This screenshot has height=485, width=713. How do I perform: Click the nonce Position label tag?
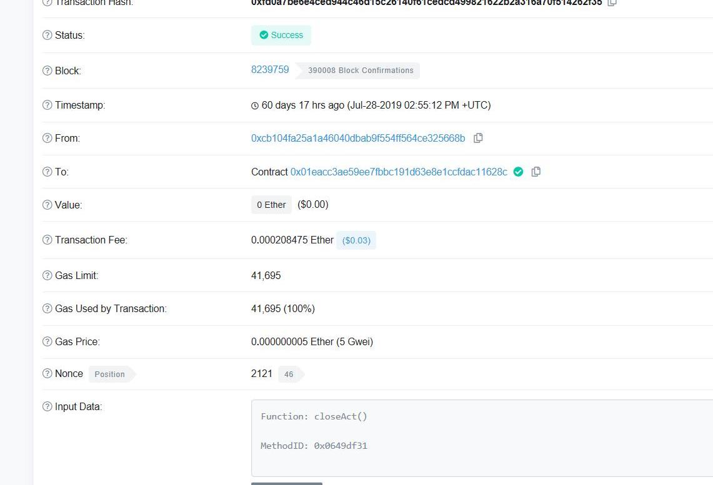point(110,374)
